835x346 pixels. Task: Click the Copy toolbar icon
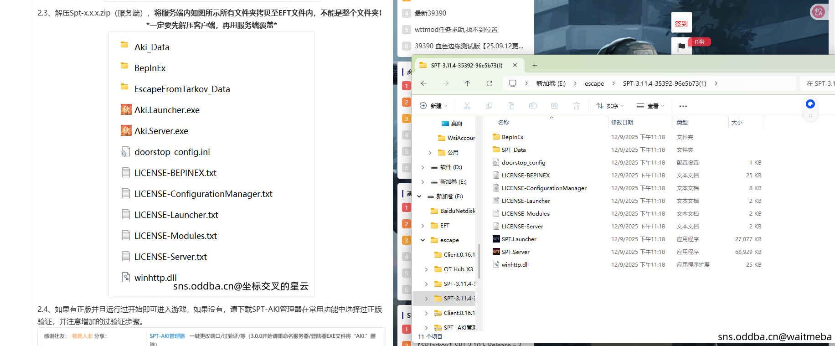point(489,106)
